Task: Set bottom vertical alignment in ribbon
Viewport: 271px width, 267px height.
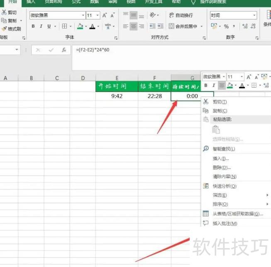Action: 142,16
